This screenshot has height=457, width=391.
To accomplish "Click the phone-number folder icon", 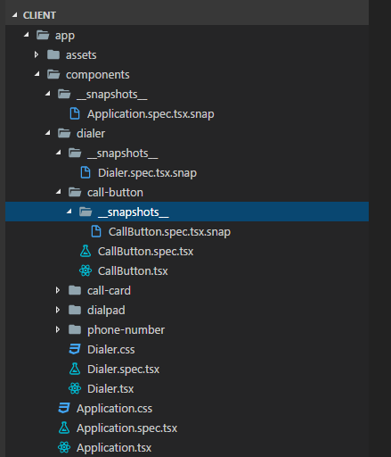I will click(75, 329).
